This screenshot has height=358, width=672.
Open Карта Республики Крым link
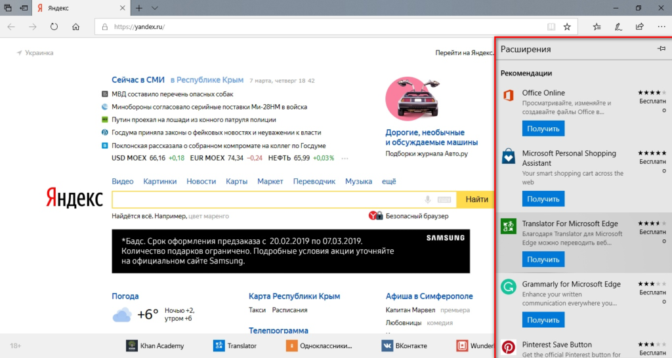(294, 296)
